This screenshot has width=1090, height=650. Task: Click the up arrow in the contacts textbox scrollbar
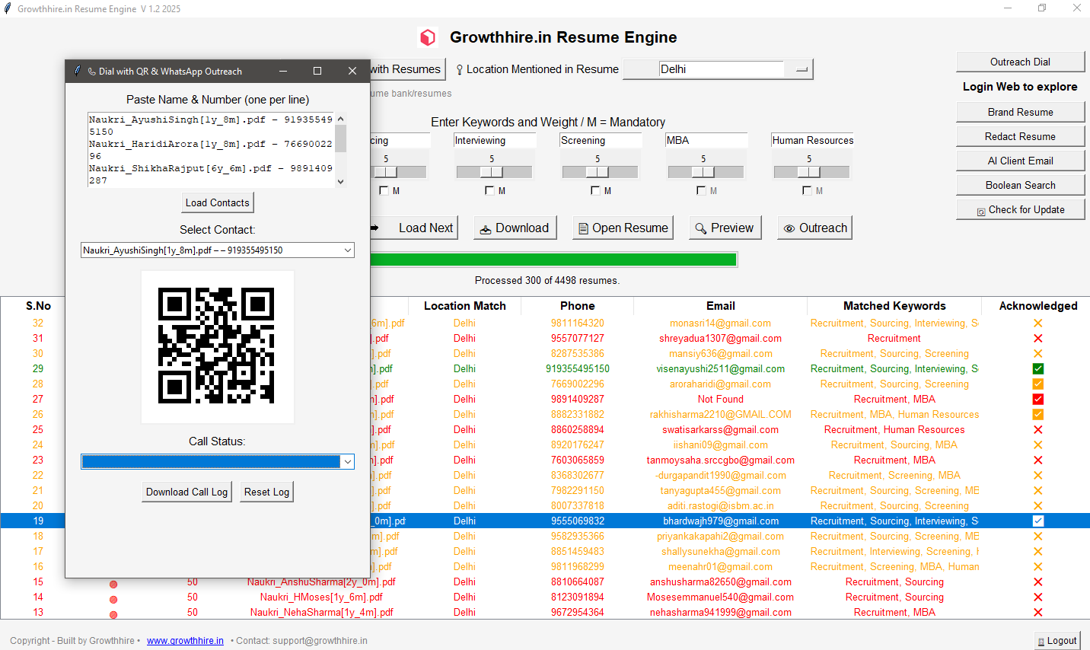(340, 119)
